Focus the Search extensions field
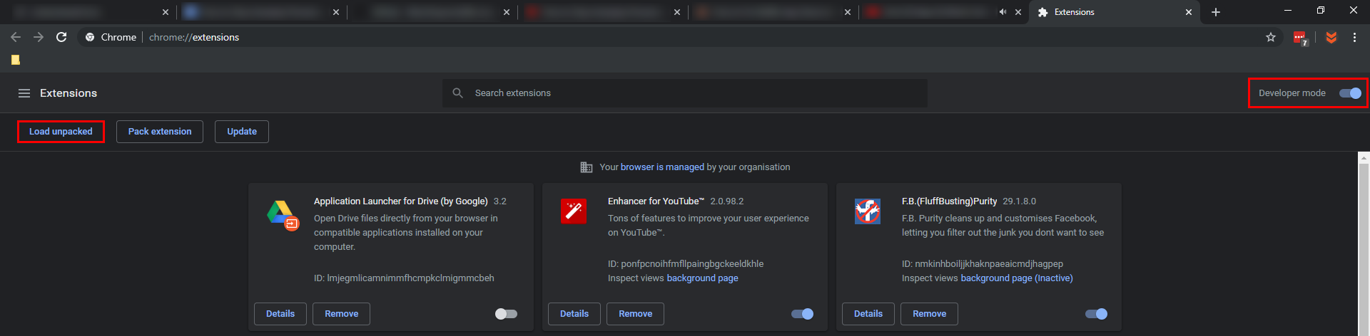 (685, 93)
